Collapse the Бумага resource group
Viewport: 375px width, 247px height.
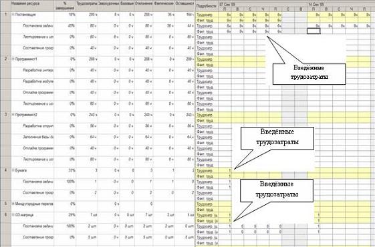click(13, 170)
